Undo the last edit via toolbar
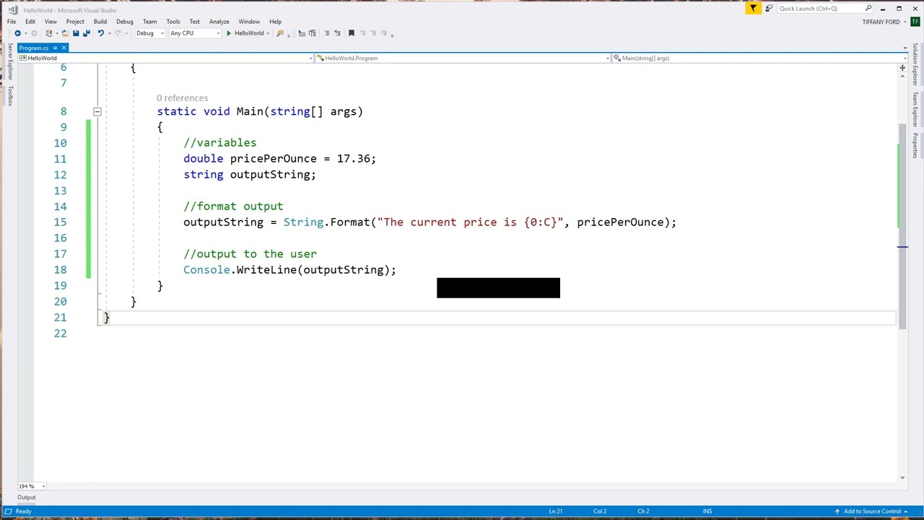The width and height of the screenshot is (924, 520). [100, 33]
